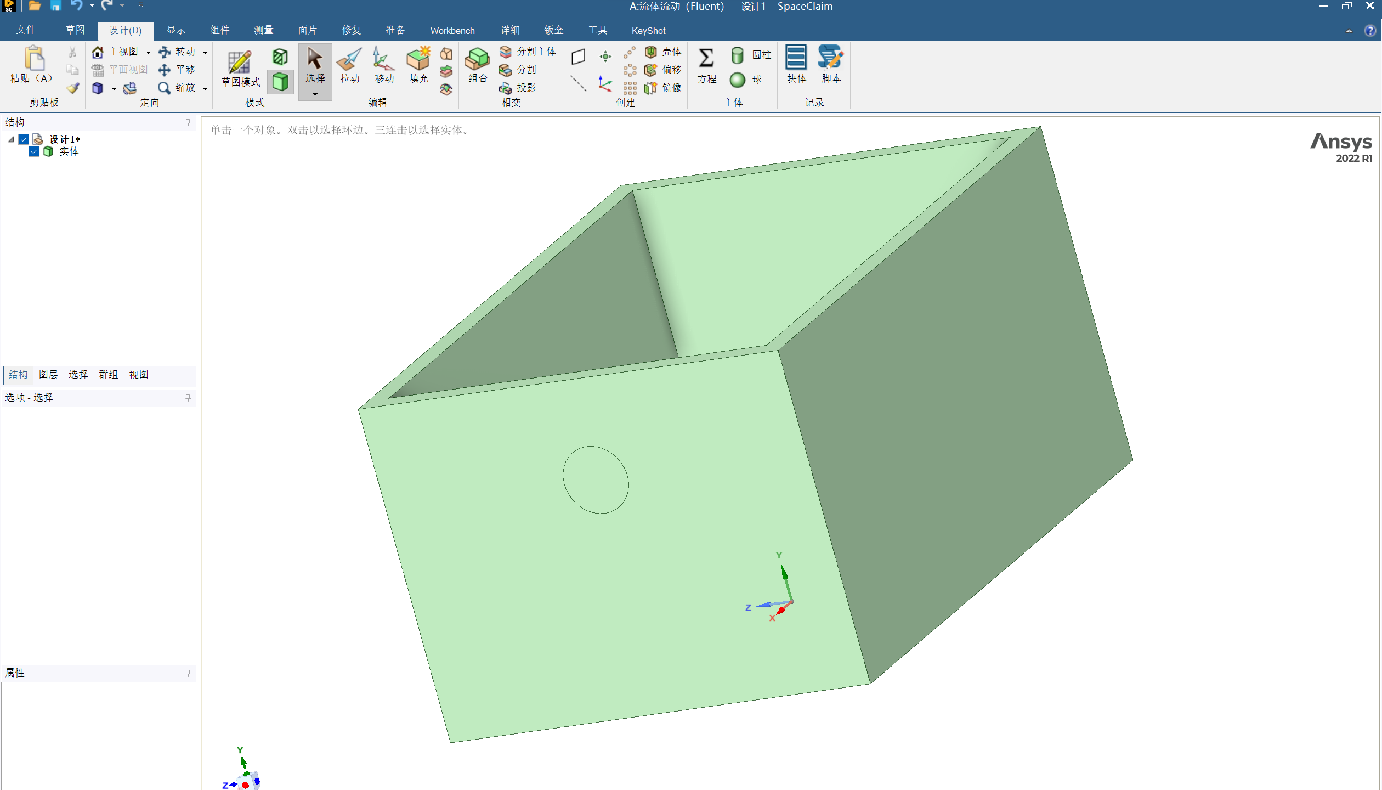The width and height of the screenshot is (1382, 790).
Task: Collapse the 设计1 tree node
Action: click(11, 139)
